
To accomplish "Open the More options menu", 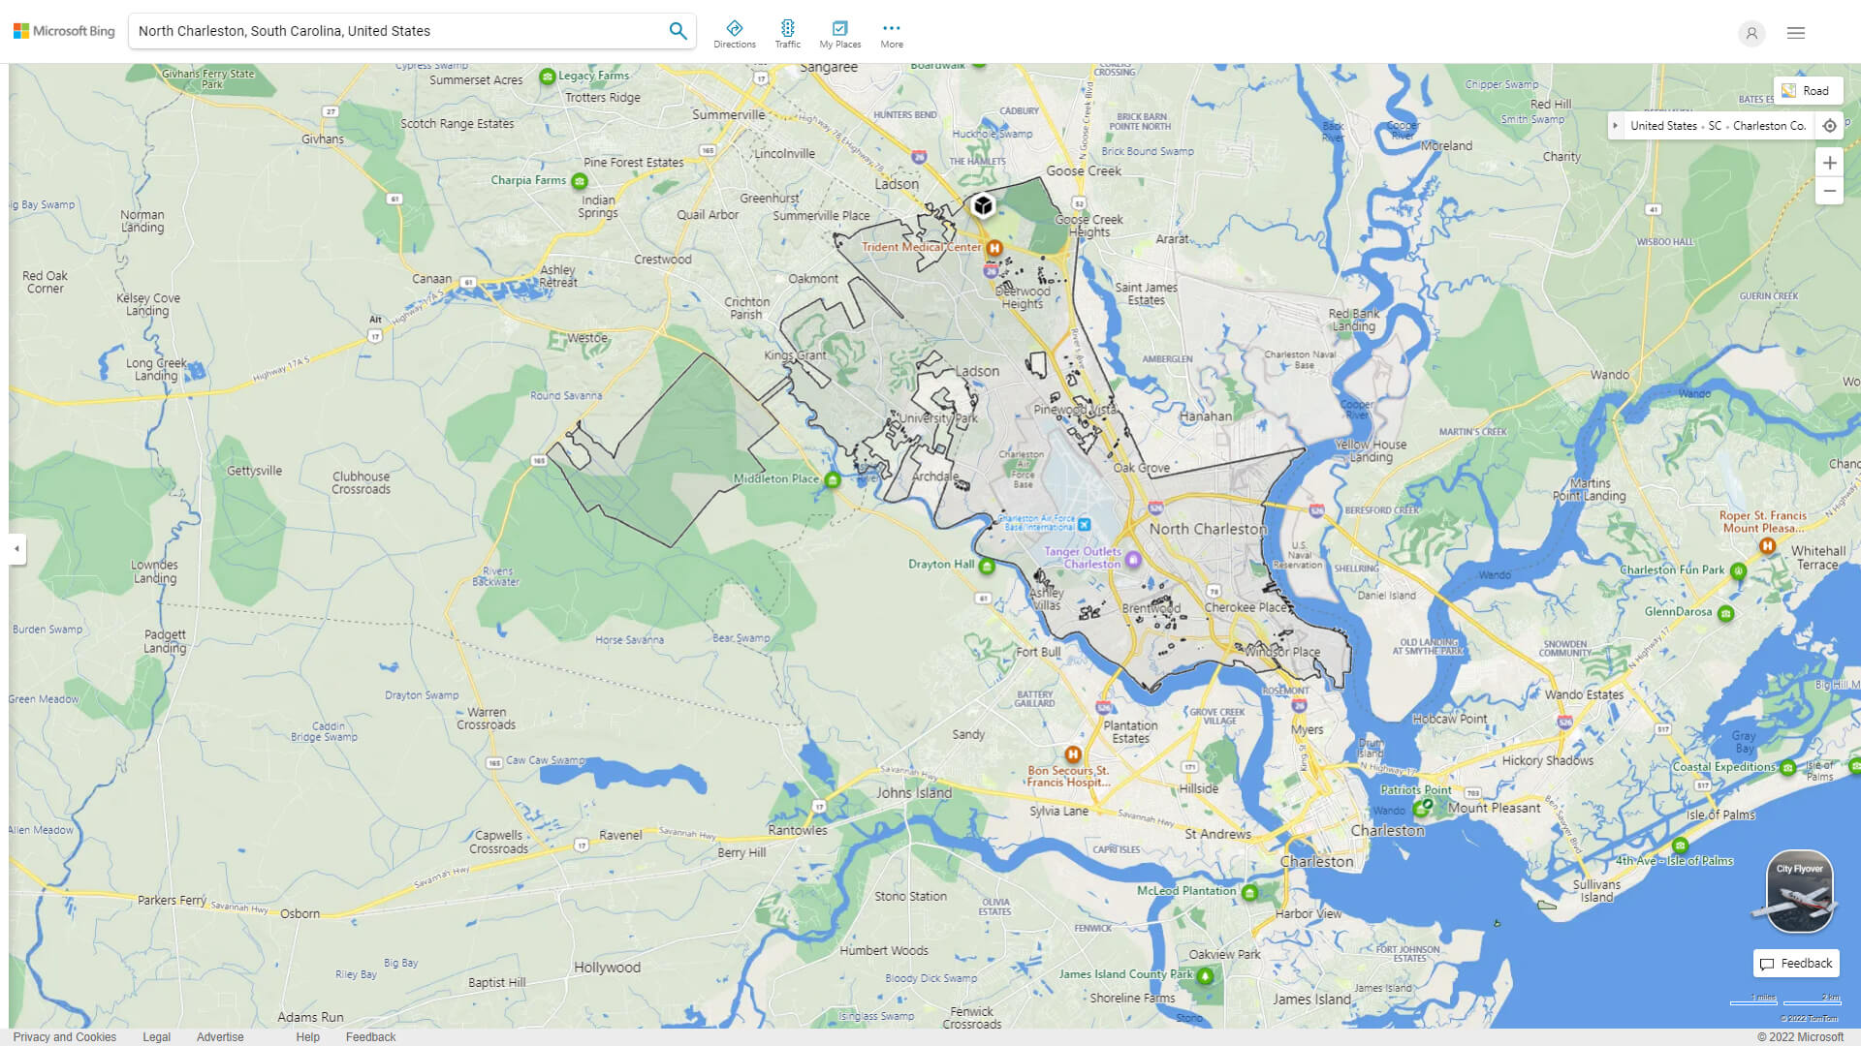I will (x=891, y=33).
